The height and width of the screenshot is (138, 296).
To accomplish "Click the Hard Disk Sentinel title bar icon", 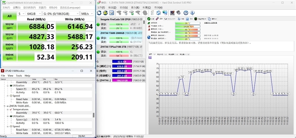I will 99,3.
